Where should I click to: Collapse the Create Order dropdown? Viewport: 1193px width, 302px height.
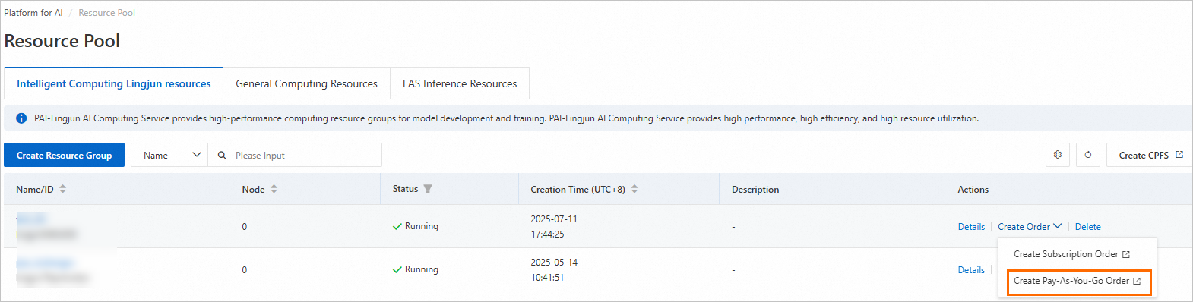(x=1030, y=226)
